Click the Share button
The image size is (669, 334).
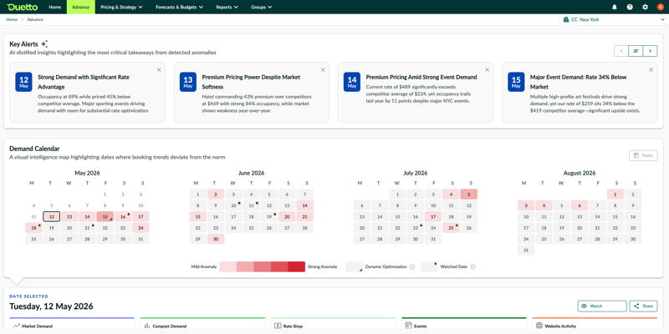pos(643,306)
